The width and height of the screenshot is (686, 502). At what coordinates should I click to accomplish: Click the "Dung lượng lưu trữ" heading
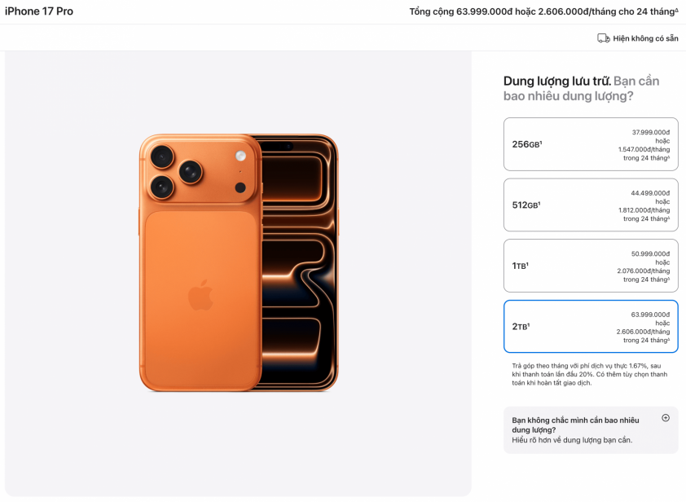[556, 81]
